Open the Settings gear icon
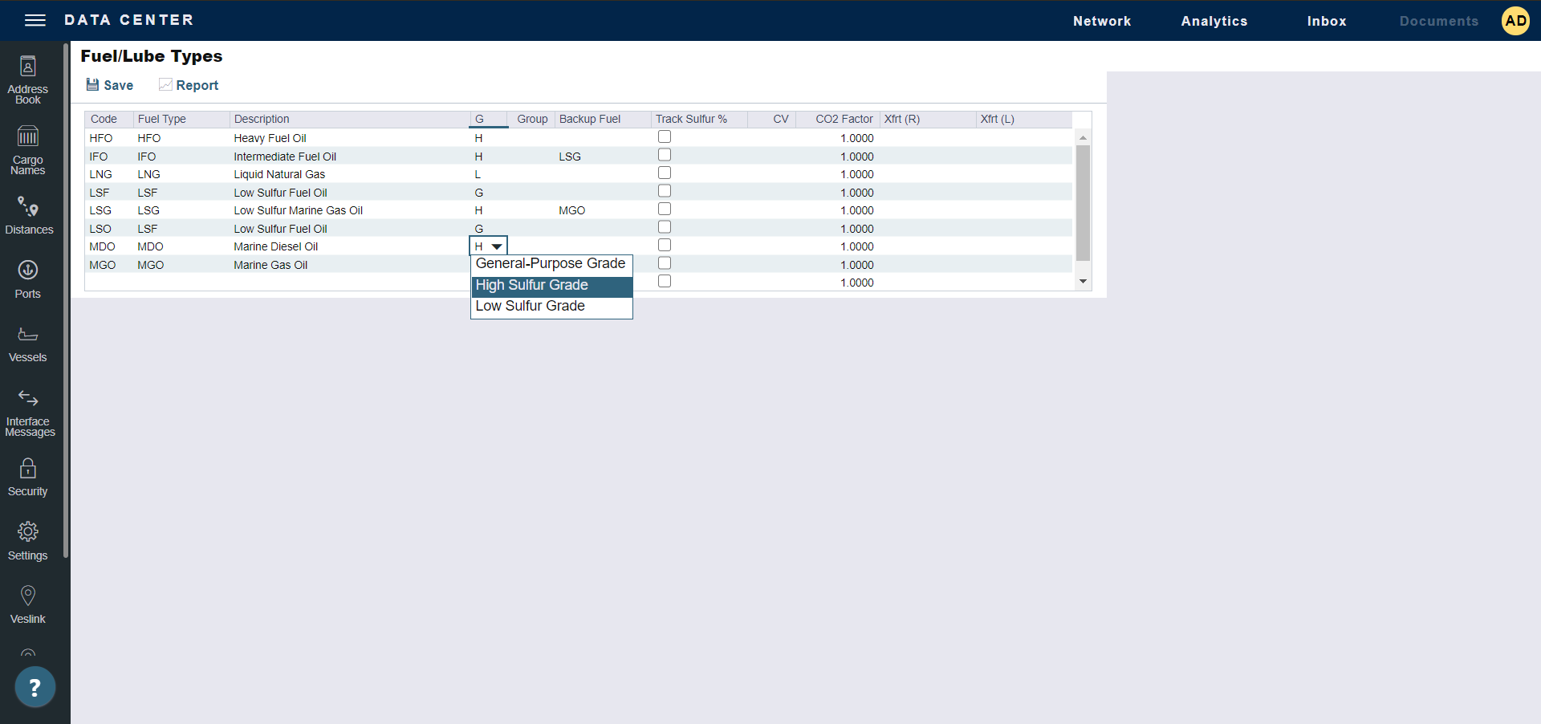 click(28, 532)
